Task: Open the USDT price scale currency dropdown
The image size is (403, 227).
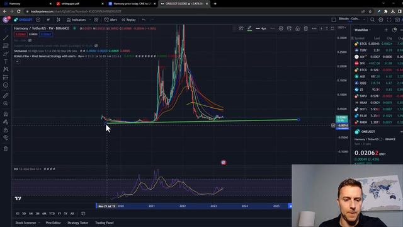Action: (x=342, y=27)
